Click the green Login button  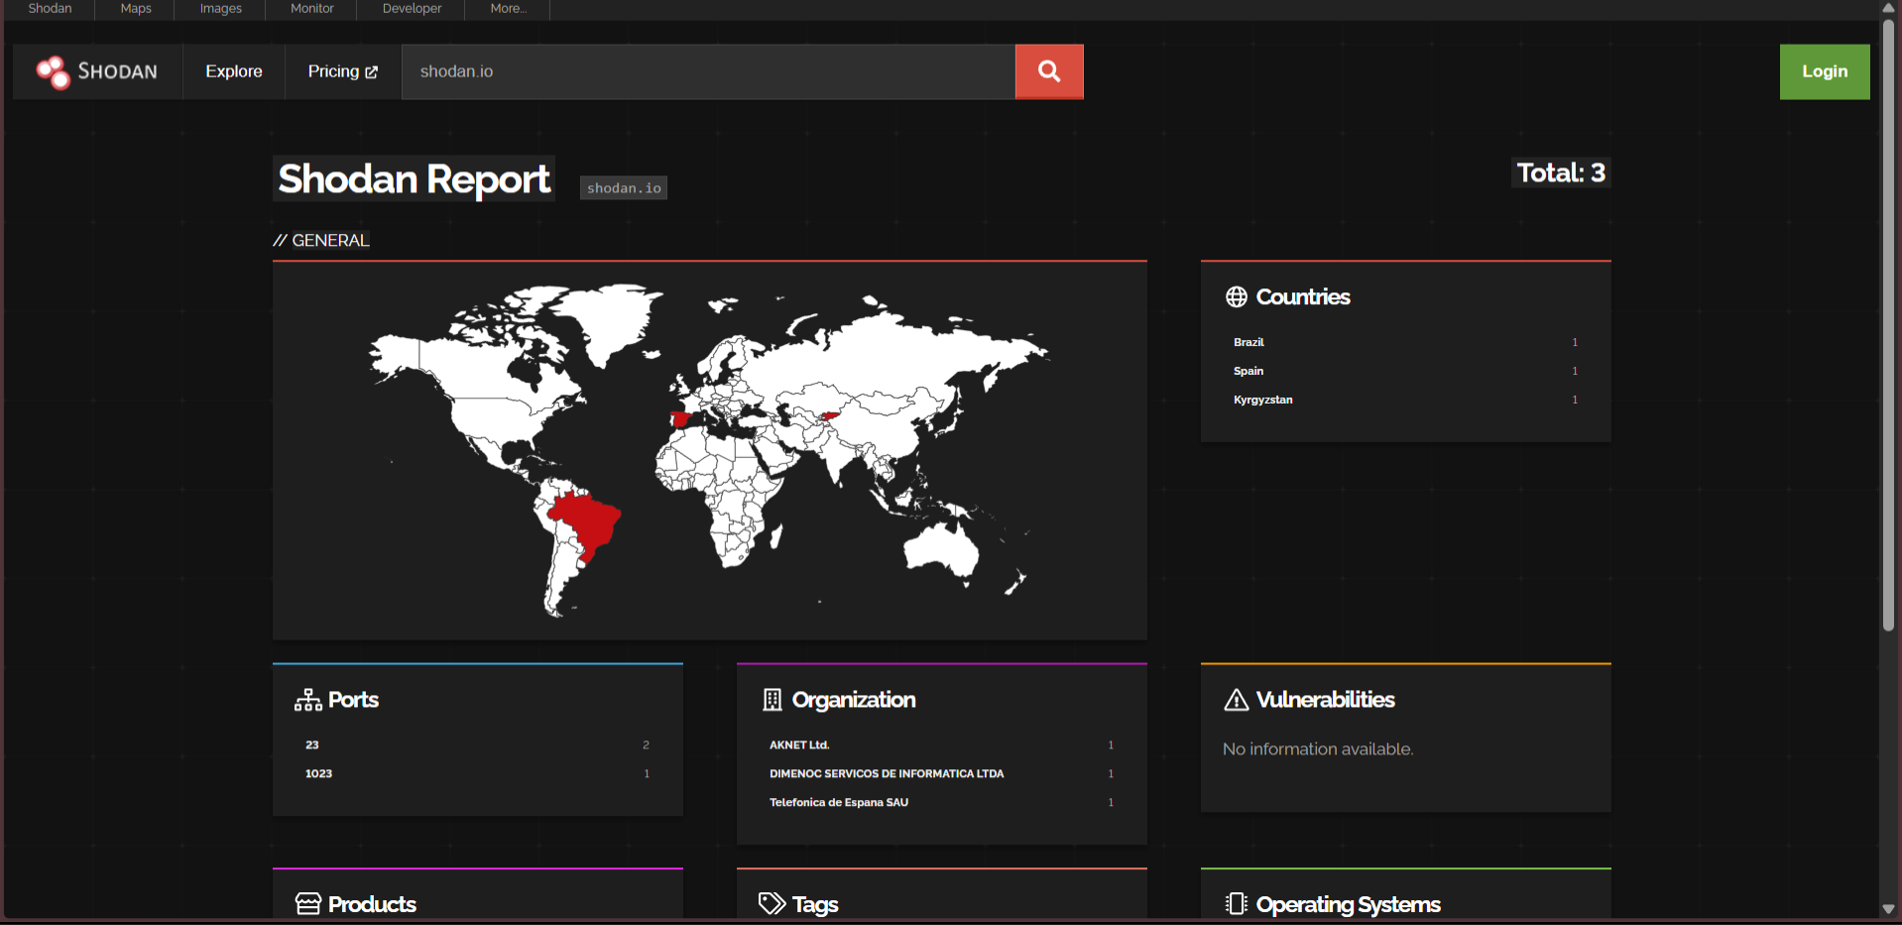pos(1824,71)
